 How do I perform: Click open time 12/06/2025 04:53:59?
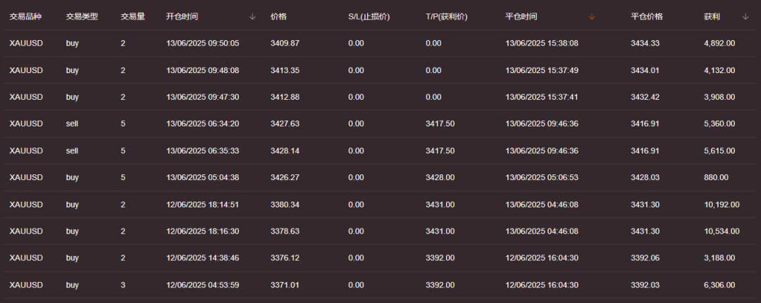(202, 285)
